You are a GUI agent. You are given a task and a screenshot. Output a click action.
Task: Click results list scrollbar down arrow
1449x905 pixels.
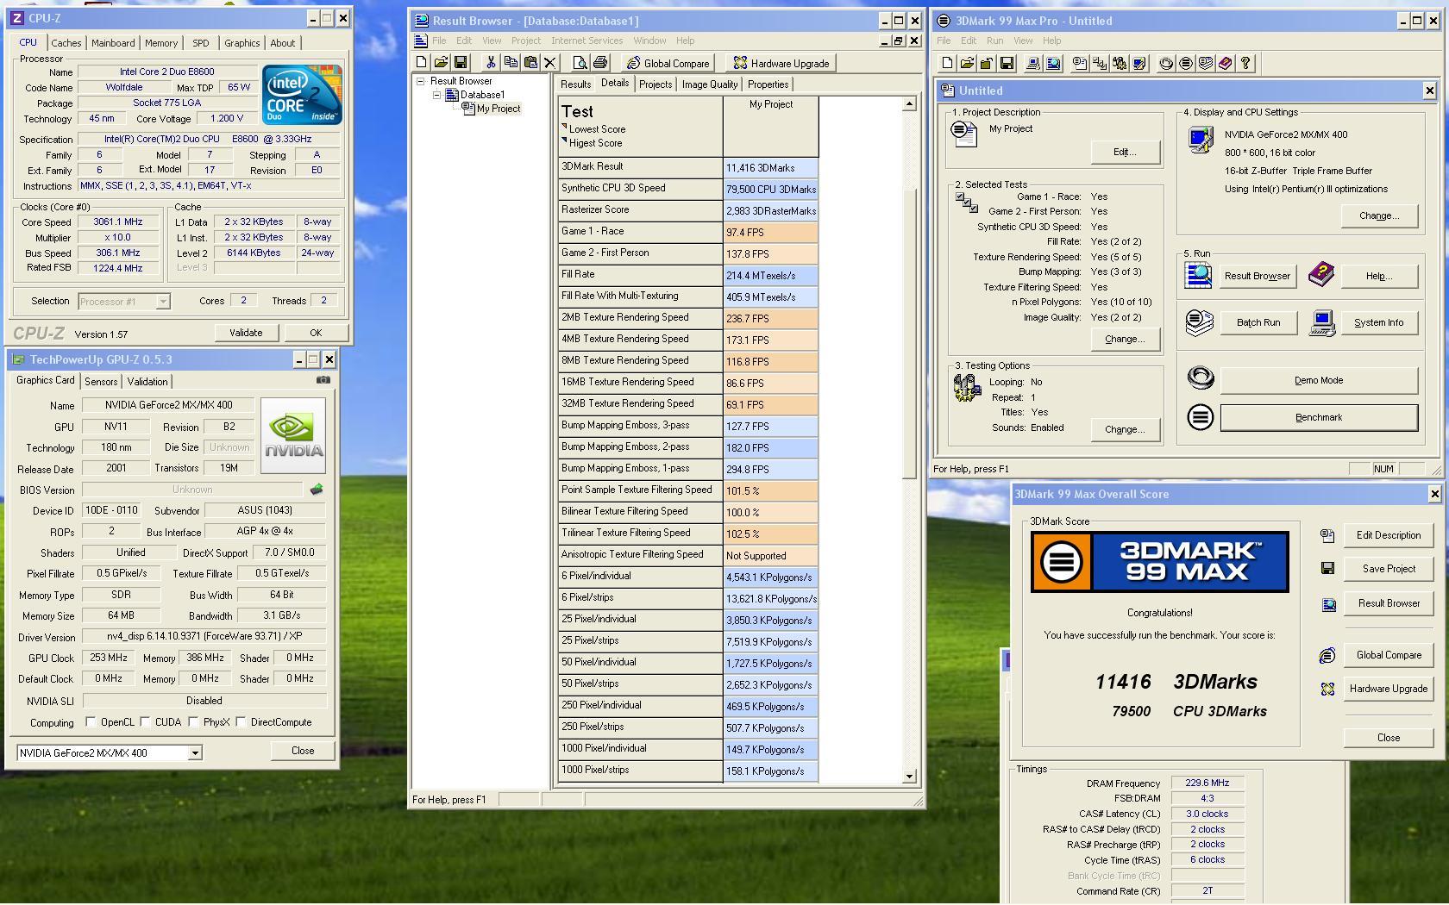(909, 776)
